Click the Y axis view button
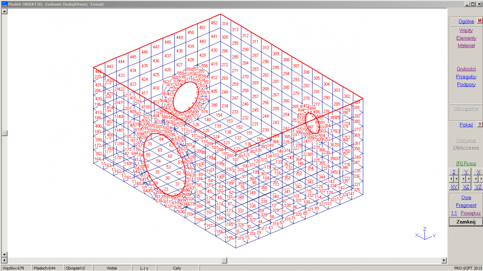The height and width of the screenshot is (271, 483). coord(466,172)
